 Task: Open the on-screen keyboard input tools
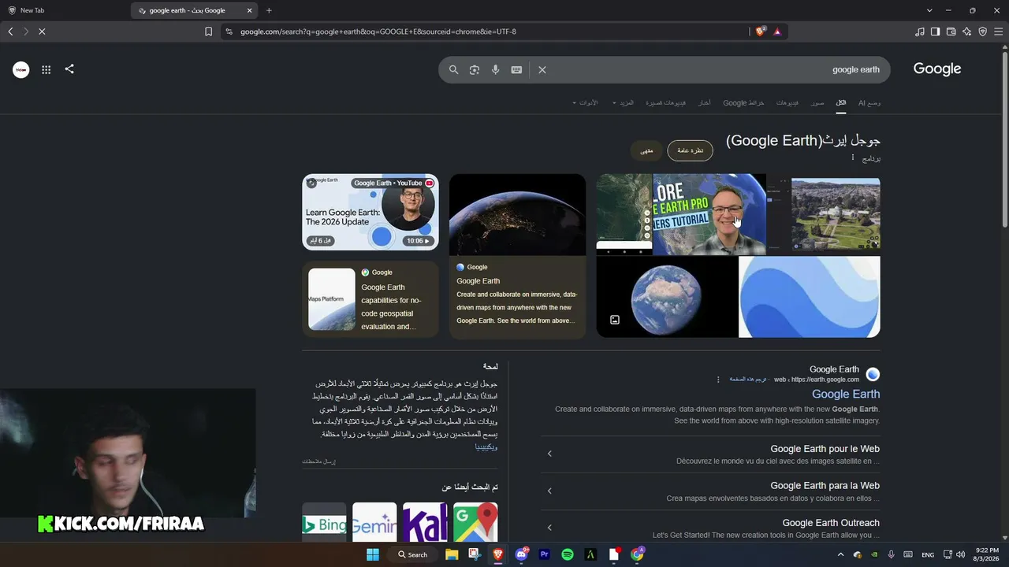[516, 69]
